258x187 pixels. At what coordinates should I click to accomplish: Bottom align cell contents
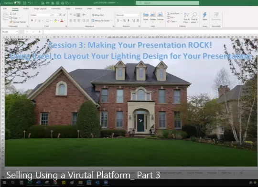coord(79,15)
